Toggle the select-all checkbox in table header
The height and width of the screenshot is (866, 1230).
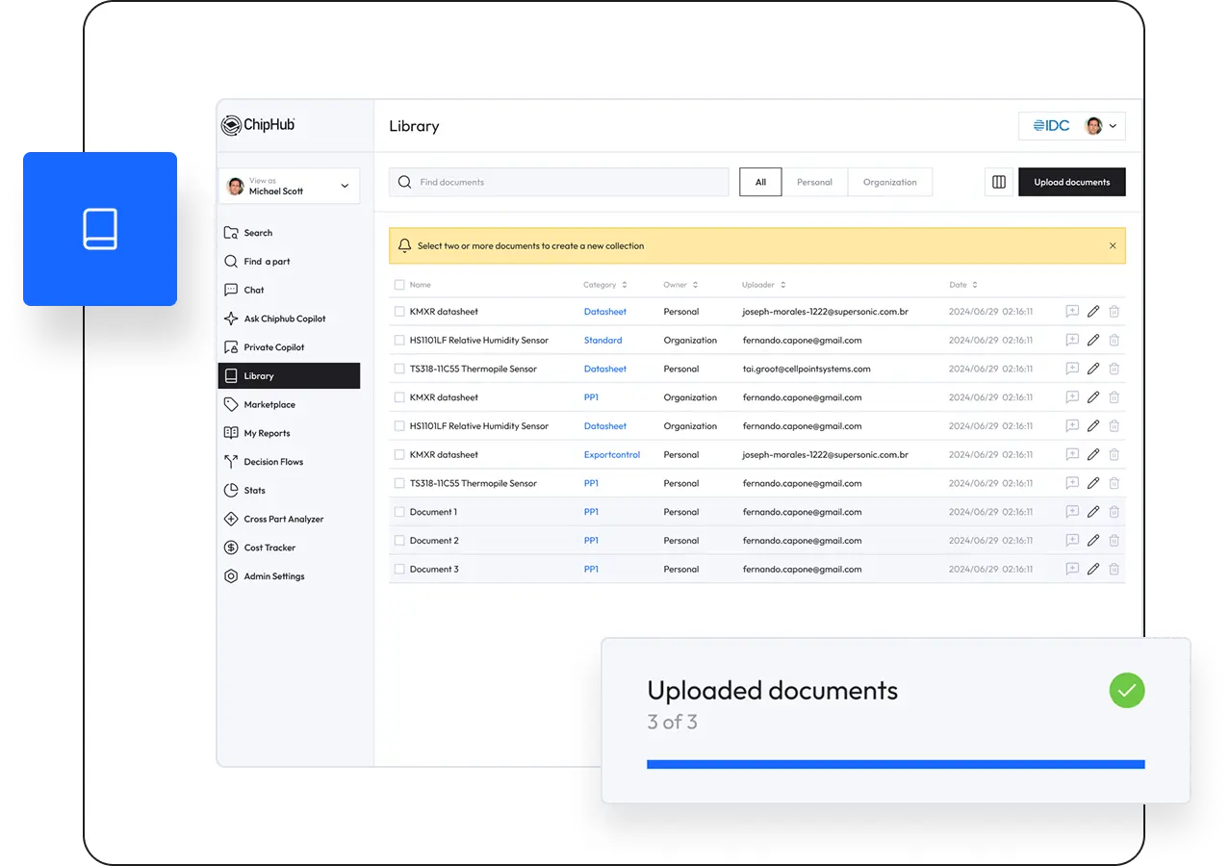pyautogui.click(x=399, y=285)
